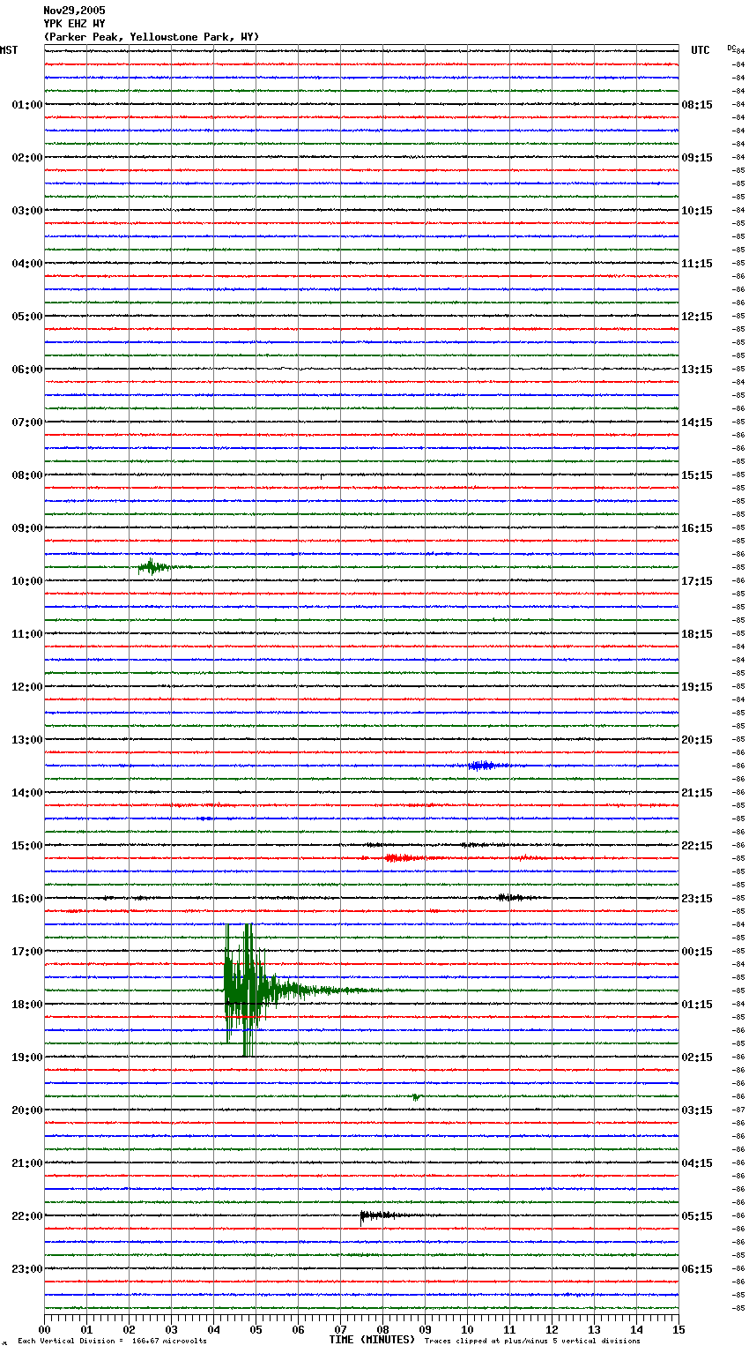Click the 00:15 UTC time label

point(697,952)
